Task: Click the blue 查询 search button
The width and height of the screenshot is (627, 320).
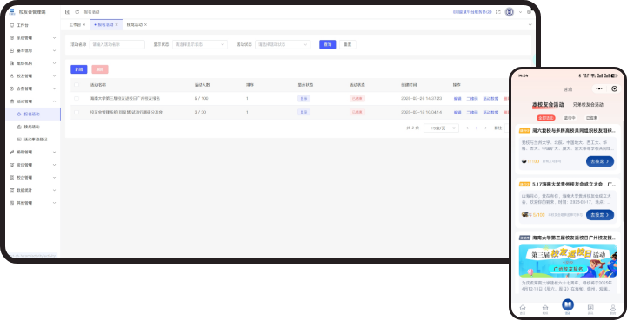Action: (x=328, y=45)
